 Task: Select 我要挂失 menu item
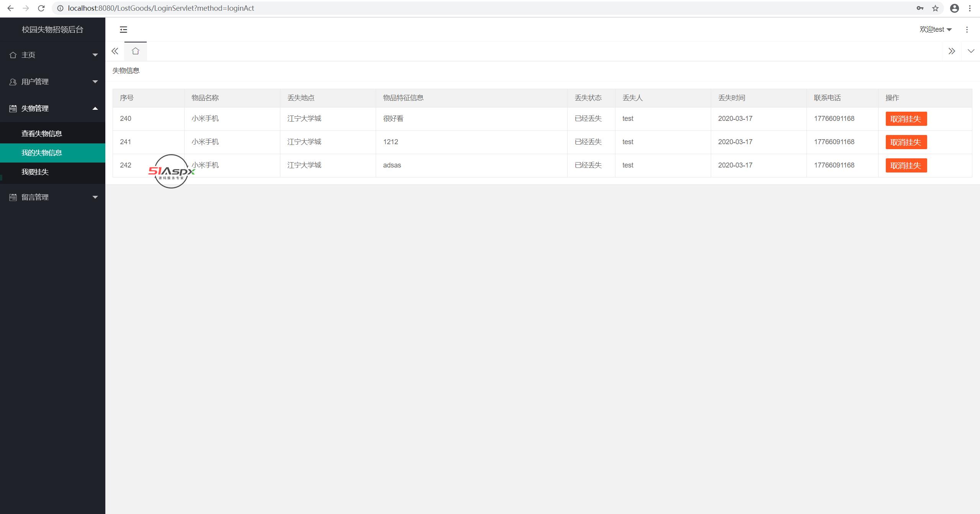35,172
